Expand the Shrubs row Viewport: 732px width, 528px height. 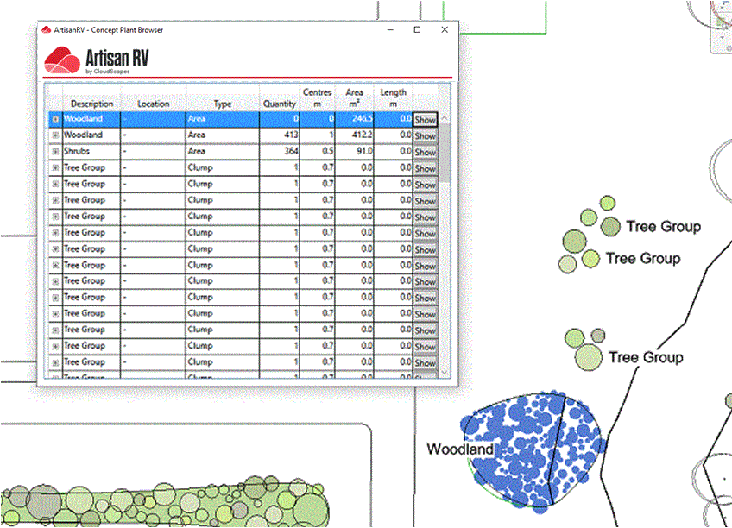(55, 152)
